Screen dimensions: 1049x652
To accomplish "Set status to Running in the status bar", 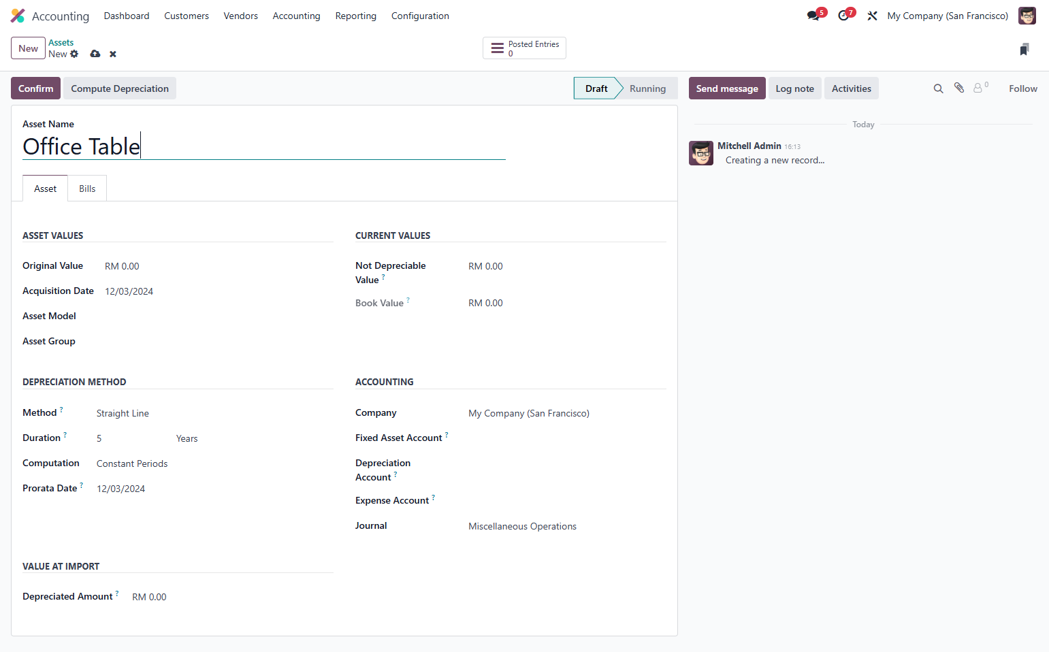I will [x=647, y=88].
